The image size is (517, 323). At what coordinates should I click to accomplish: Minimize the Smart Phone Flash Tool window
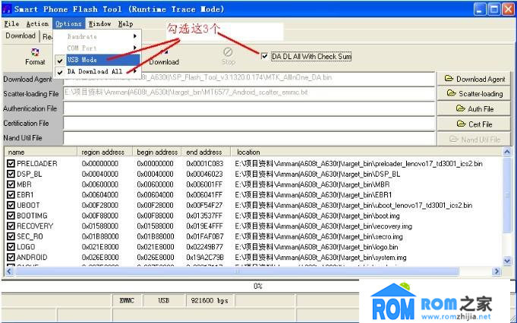480,9
